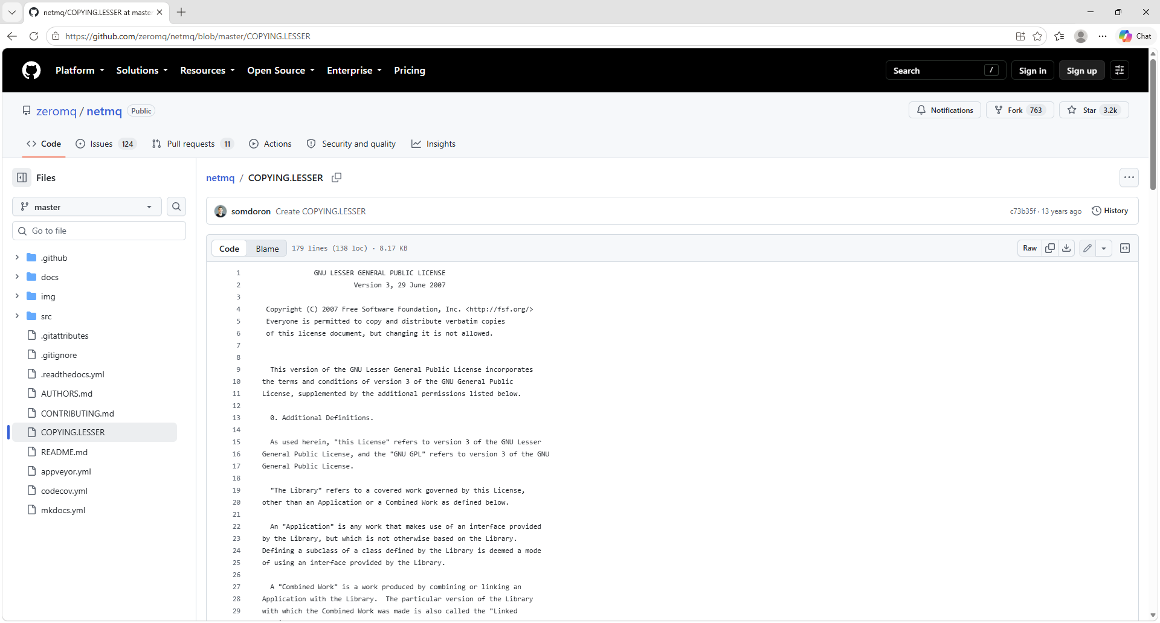
Task: Collapse the Files side panel
Action: pyautogui.click(x=22, y=177)
